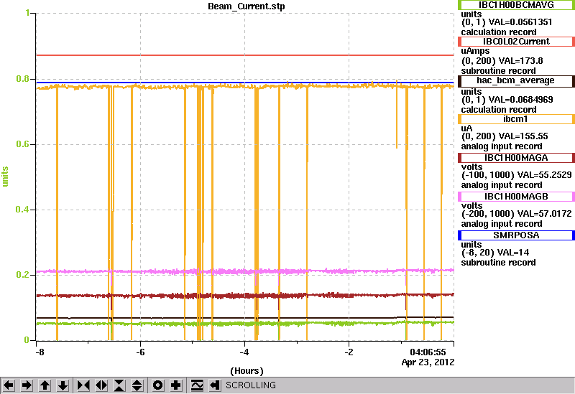Click the timestamp 04:06:55 on the time axis
This screenshot has width=575, height=394.
point(428,352)
